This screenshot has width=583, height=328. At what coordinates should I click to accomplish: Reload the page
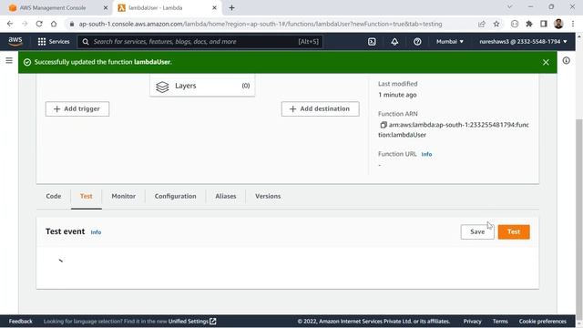click(x=39, y=24)
